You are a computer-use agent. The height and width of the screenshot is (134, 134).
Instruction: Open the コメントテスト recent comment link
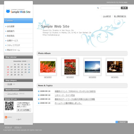(x=13, y=94)
